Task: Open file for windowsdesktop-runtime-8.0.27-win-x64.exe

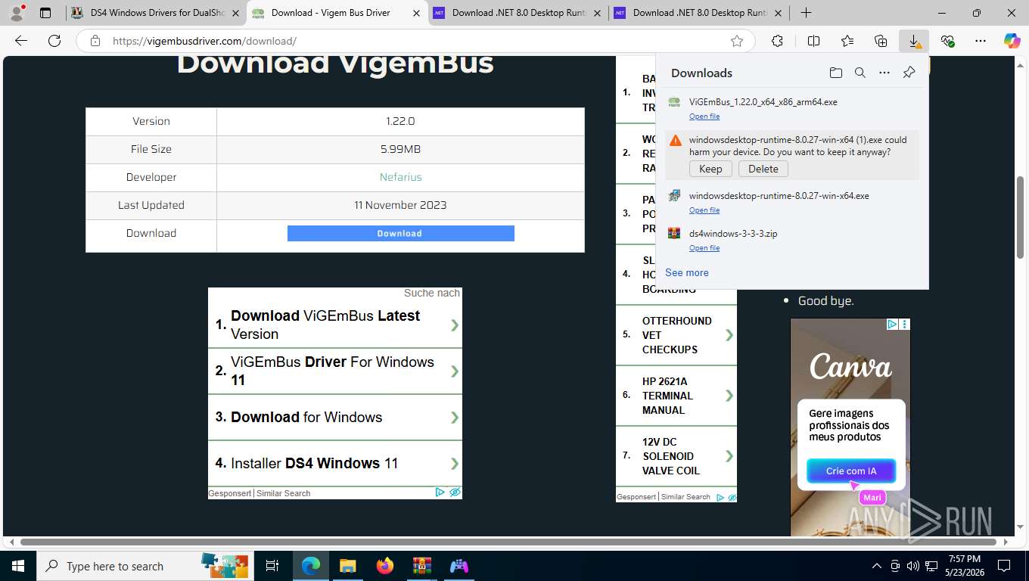Action: (x=704, y=210)
